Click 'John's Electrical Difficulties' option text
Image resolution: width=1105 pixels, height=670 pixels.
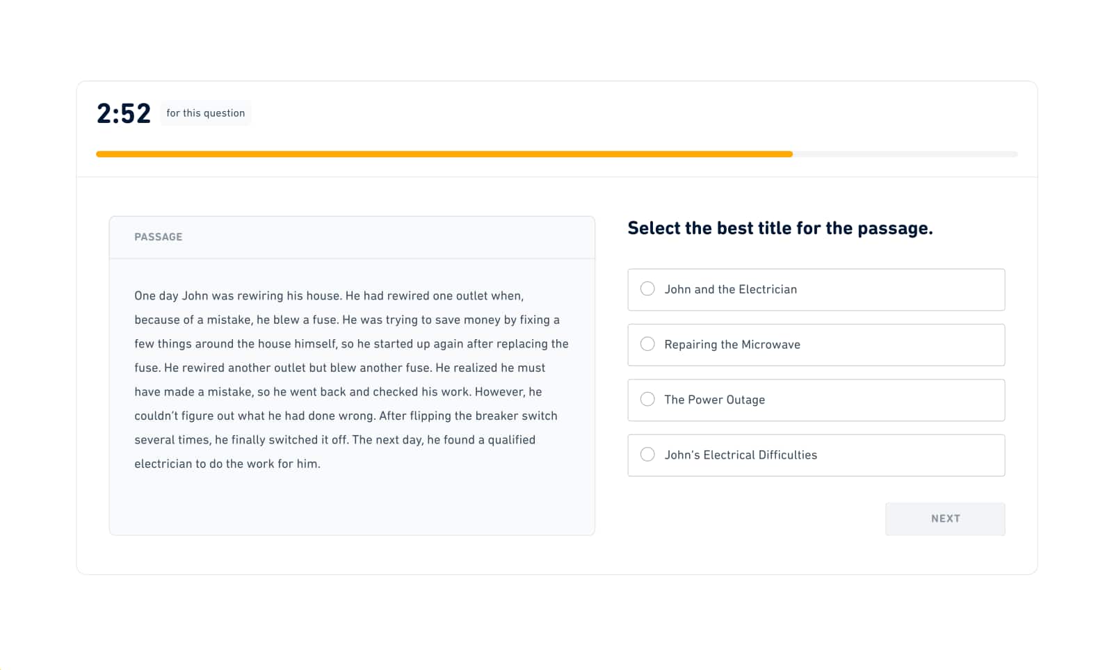point(741,455)
